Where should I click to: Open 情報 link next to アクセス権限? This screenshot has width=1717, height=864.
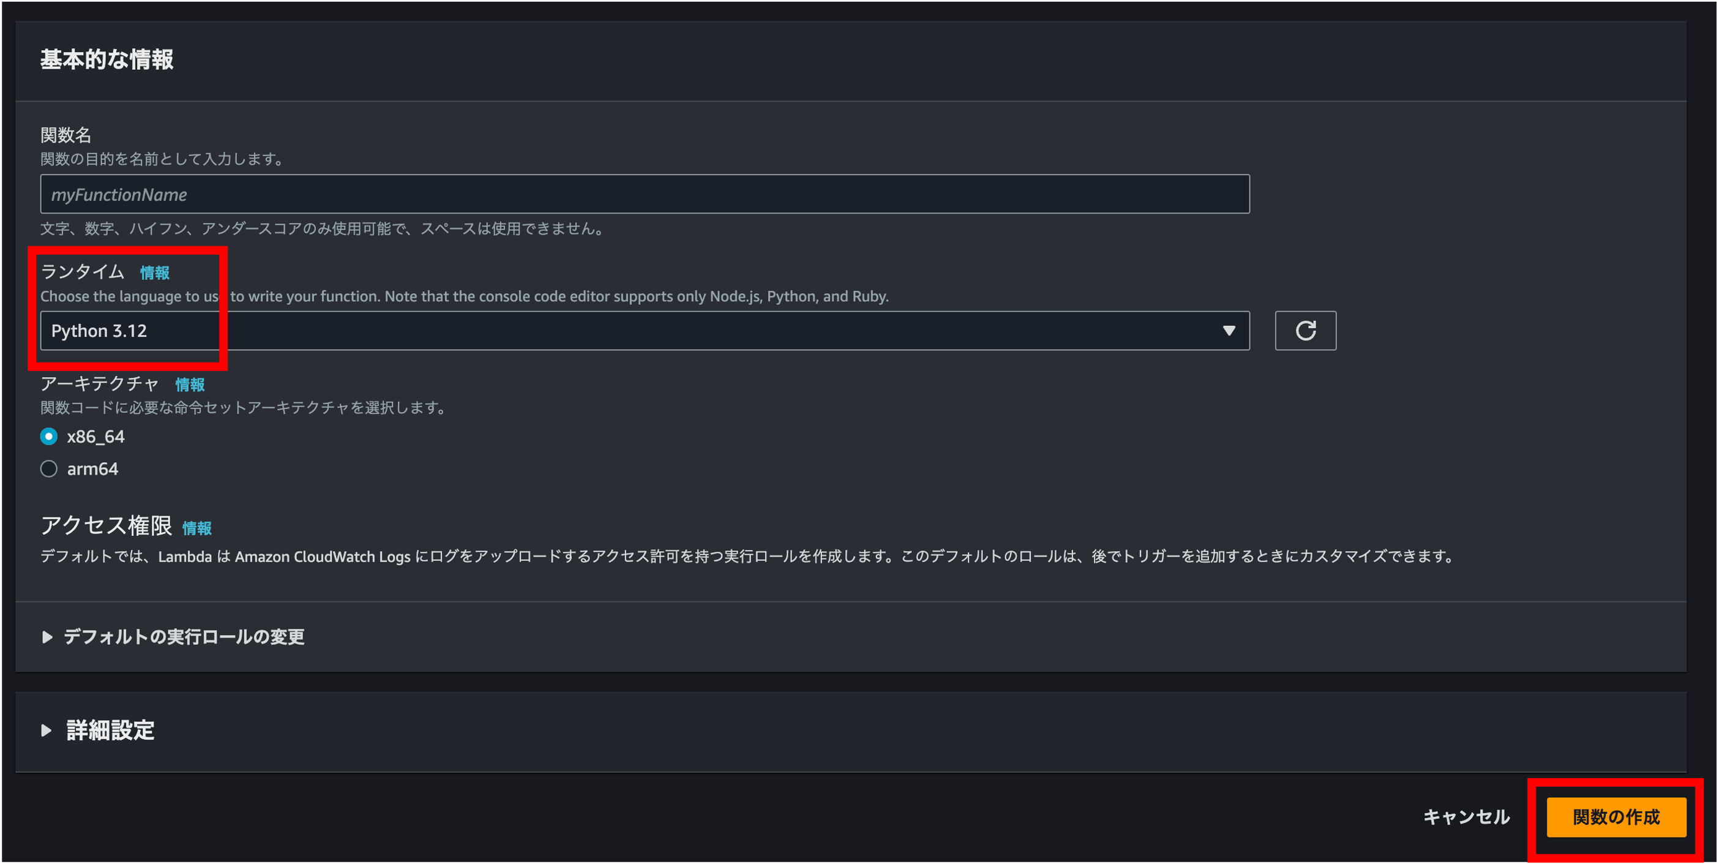click(196, 528)
